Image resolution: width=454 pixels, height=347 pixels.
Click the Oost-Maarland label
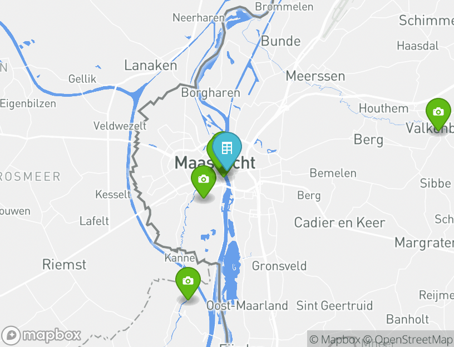click(247, 306)
